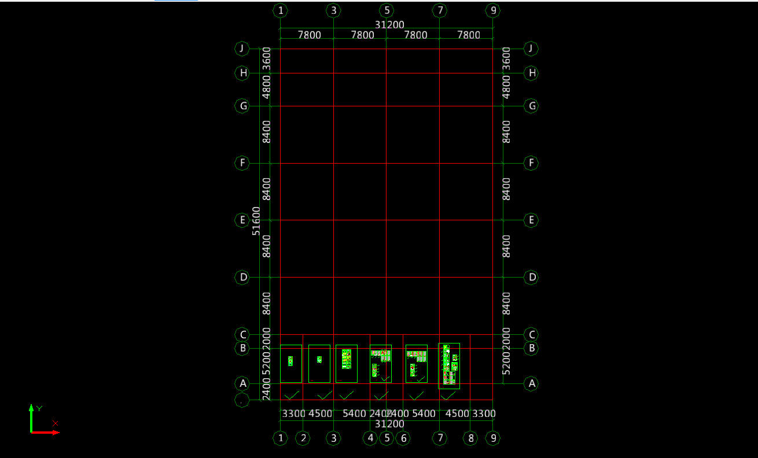Select top axis bubble 7
The width and height of the screenshot is (758, 458).
pyautogui.click(x=440, y=10)
